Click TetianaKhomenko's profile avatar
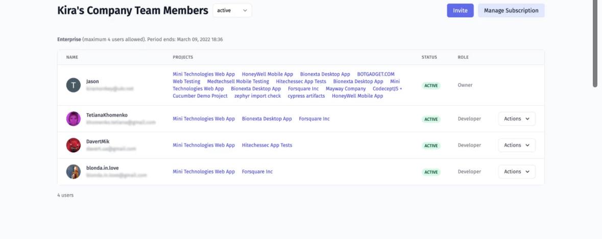This screenshot has height=239, width=602. coord(74,119)
